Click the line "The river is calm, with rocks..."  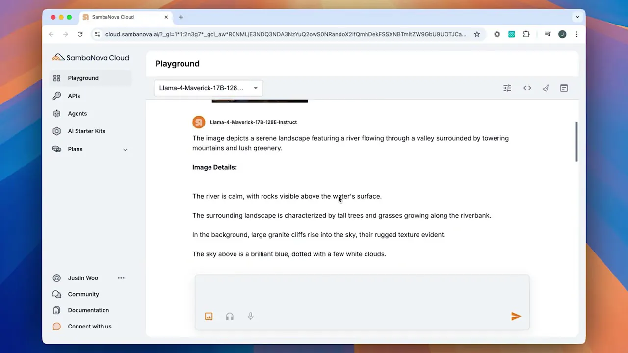tap(287, 196)
